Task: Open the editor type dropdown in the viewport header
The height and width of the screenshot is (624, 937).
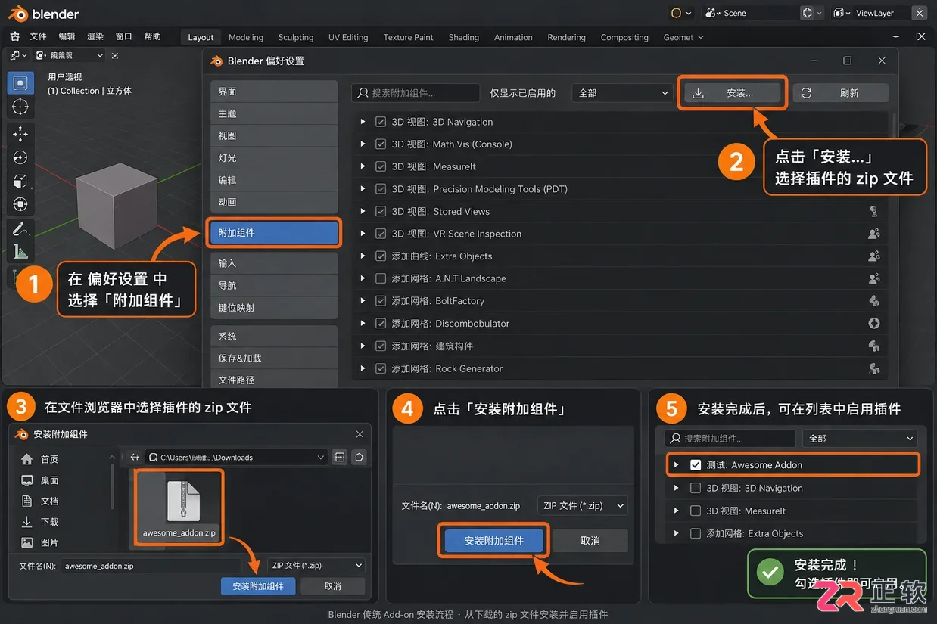Action: coord(19,55)
